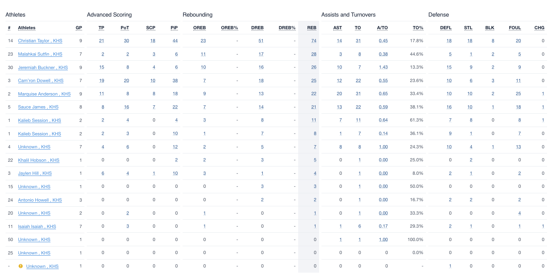Select the Jeremiah Buckner, KHS link

(43, 67)
